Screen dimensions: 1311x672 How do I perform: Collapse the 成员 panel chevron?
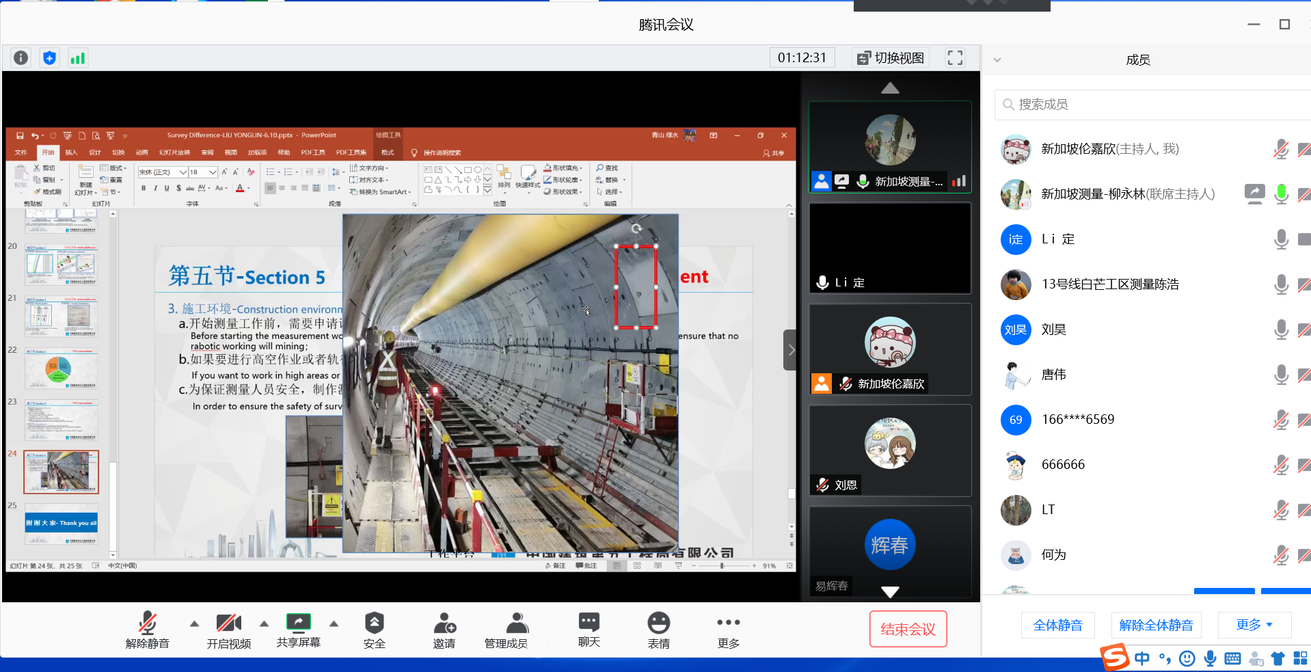click(x=997, y=60)
